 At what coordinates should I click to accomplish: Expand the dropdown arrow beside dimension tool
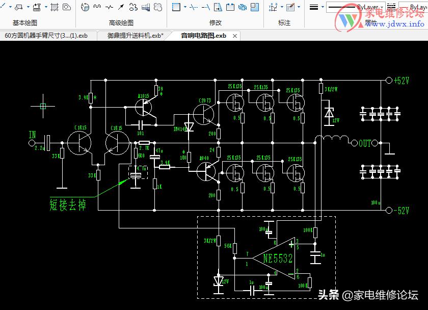pyautogui.click(x=281, y=7)
